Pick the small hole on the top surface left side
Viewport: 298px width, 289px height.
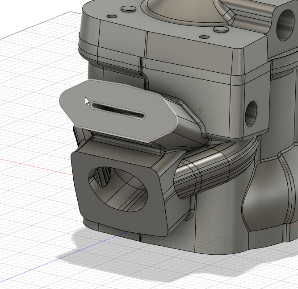[x=112, y=17]
